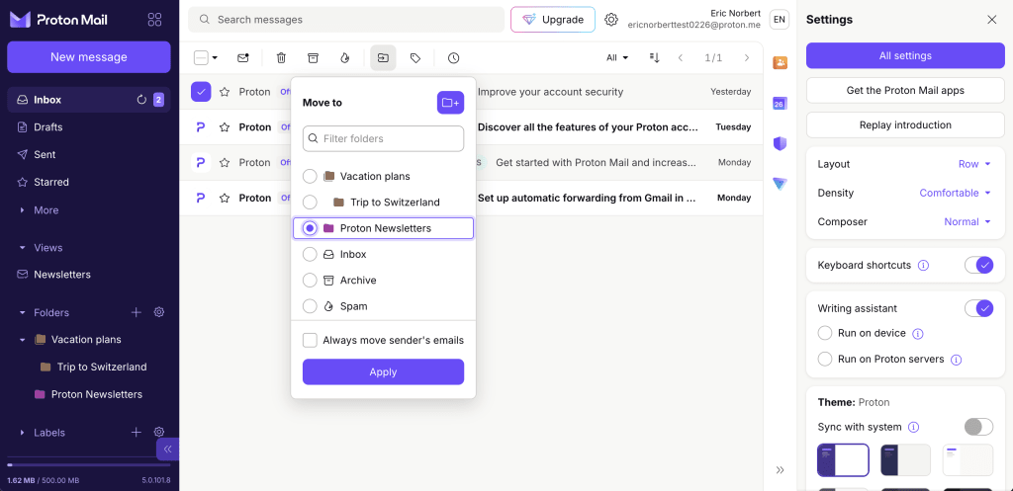Choose Run on device radio button
Viewport: 1013px width, 491px height.
pyautogui.click(x=825, y=333)
